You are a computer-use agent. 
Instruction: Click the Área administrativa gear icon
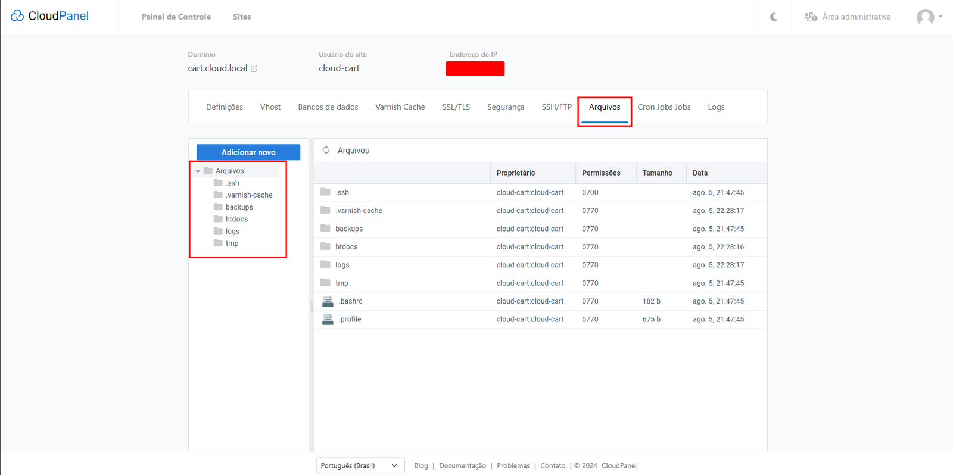click(811, 17)
